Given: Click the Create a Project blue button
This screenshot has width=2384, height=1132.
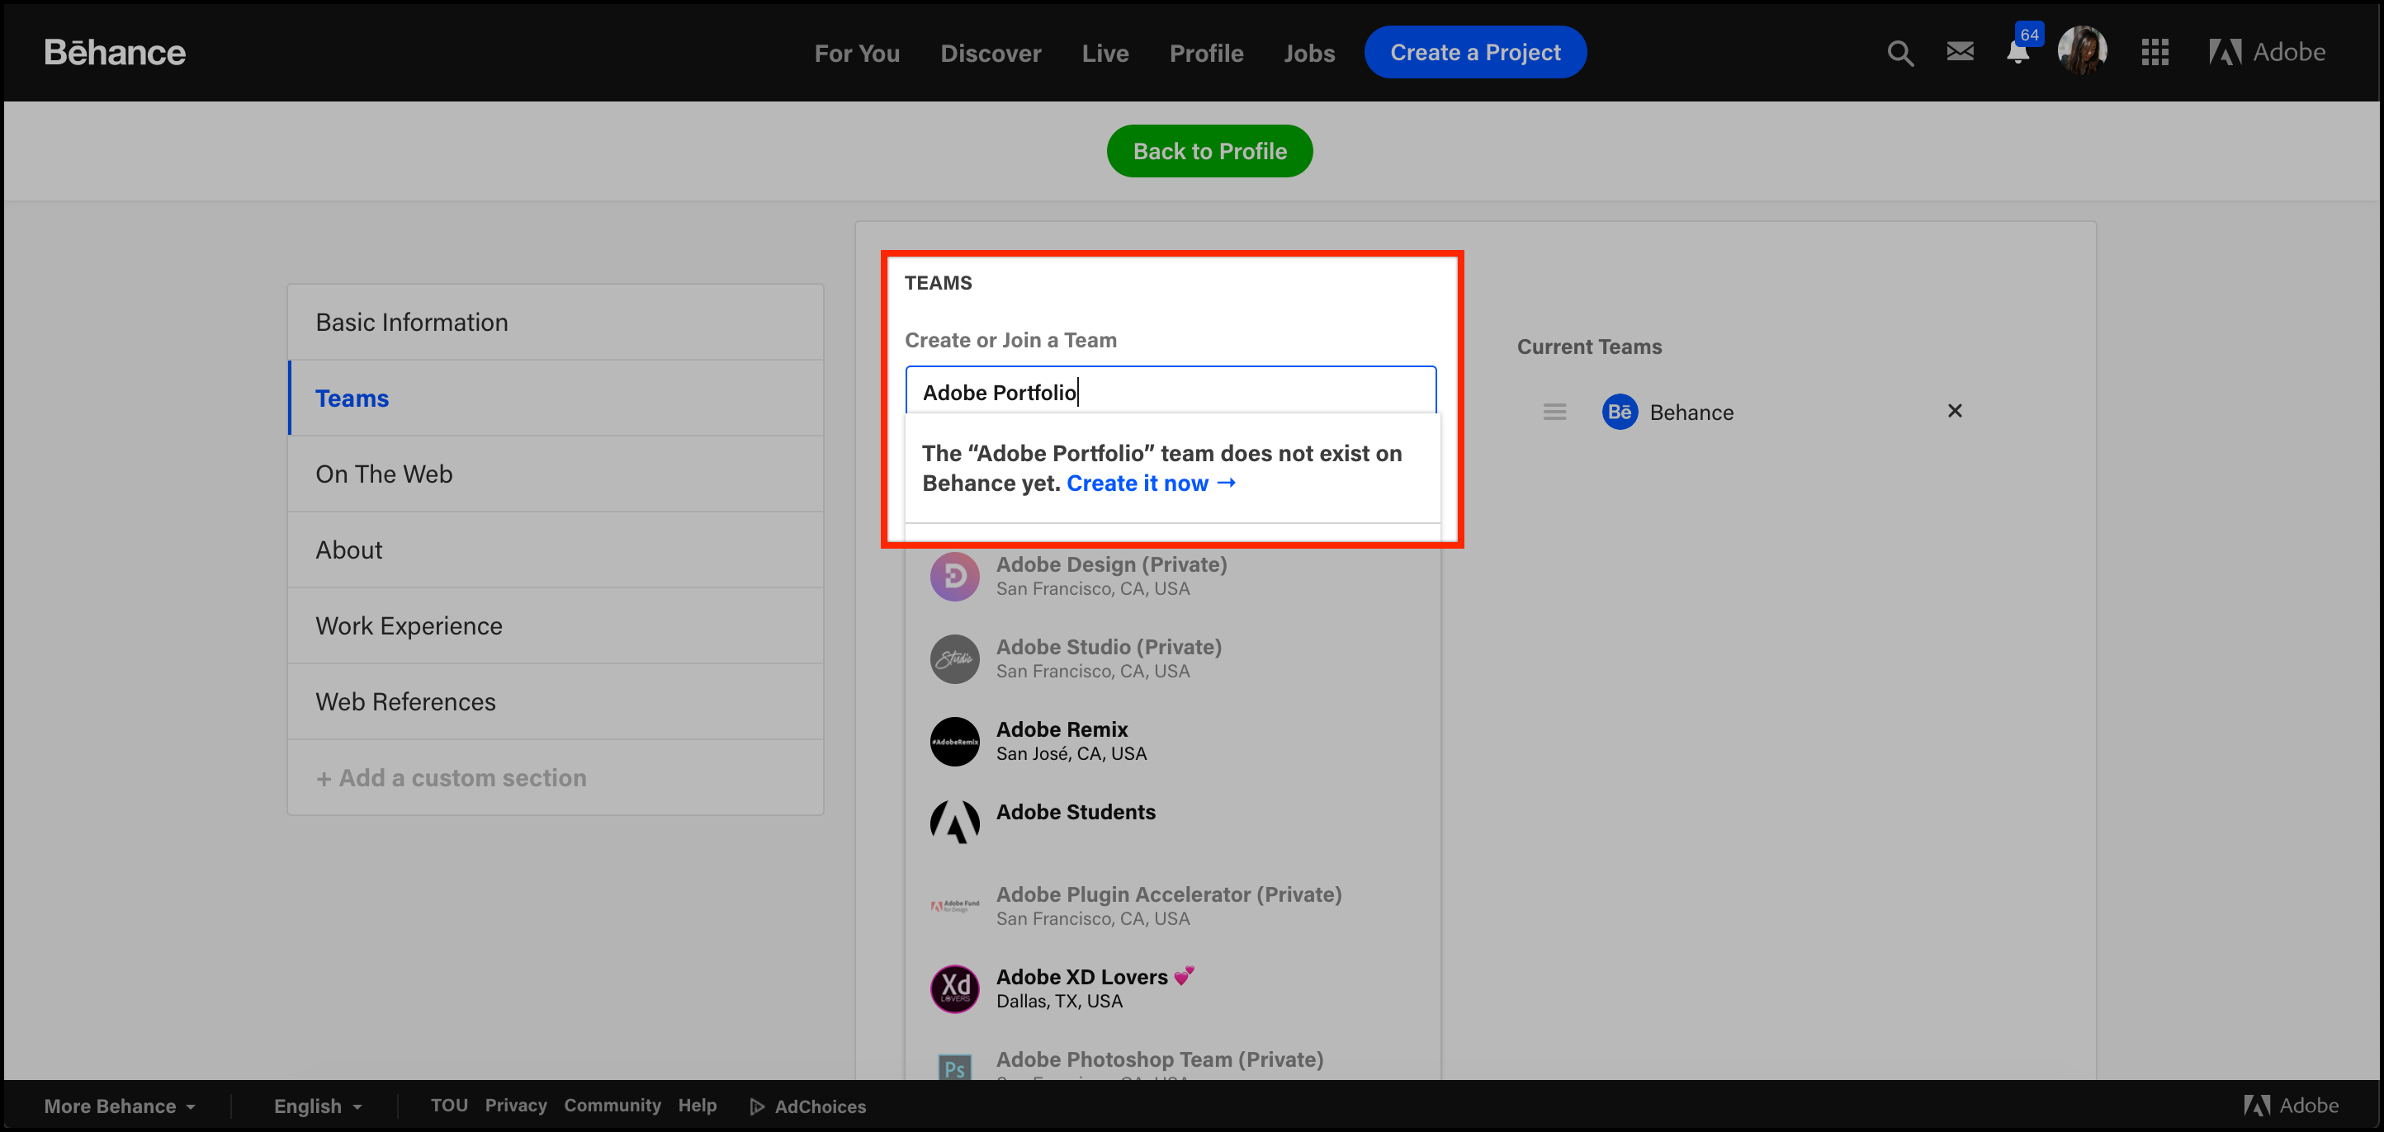Looking at the screenshot, I should (1475, 52).
